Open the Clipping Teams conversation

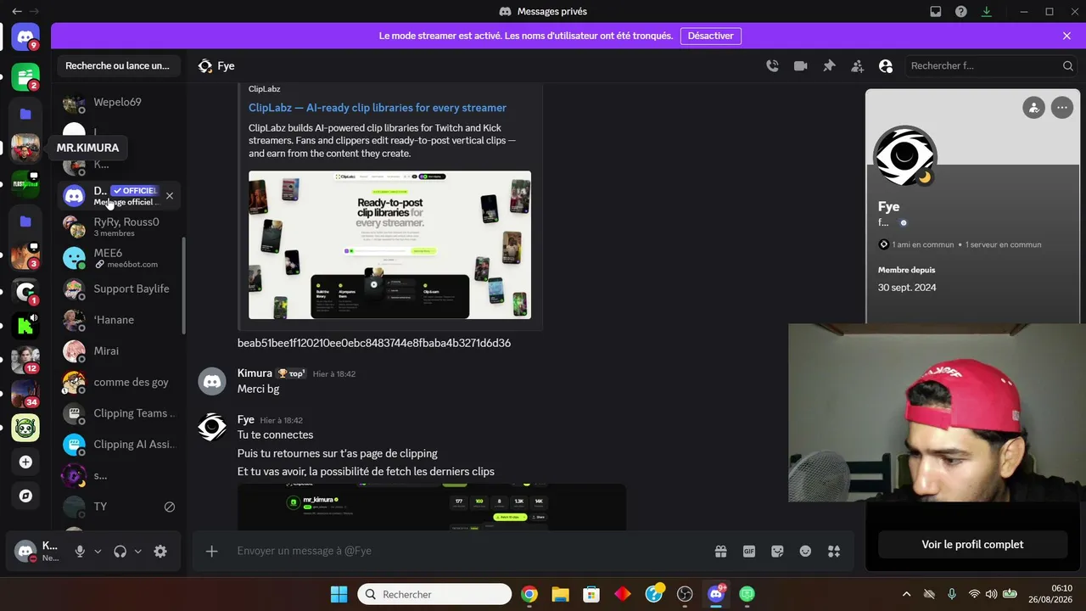tap(119, 413)
